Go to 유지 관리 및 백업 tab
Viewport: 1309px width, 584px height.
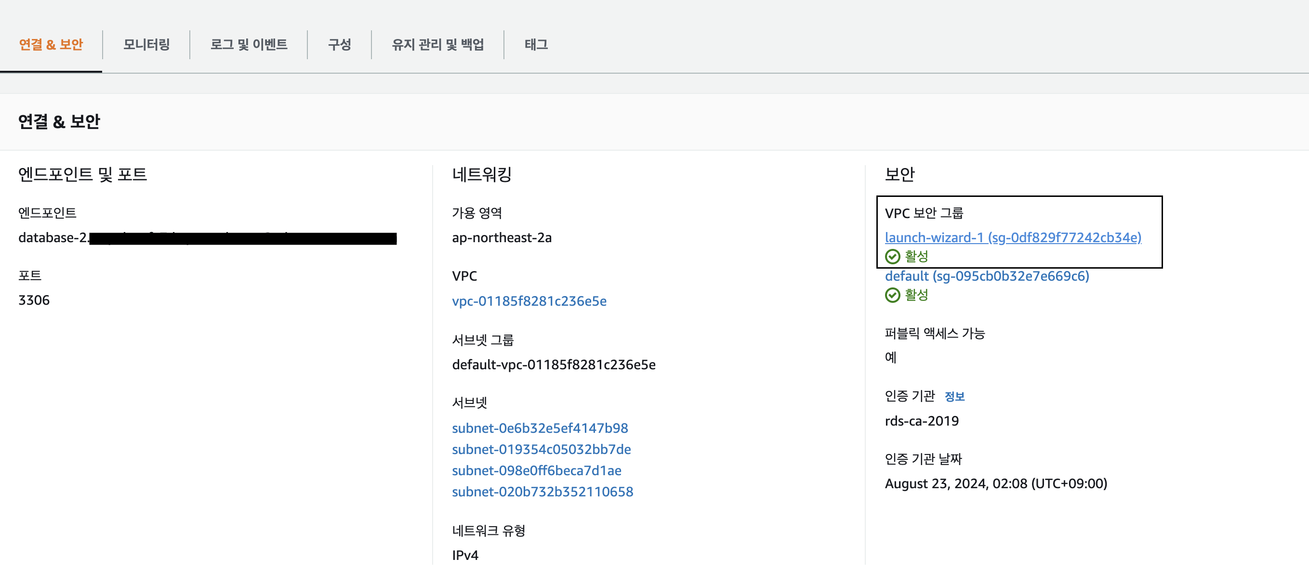(437, 45)
